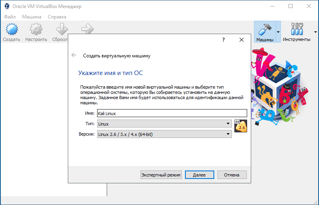The height and width of the screenshot is (205, 319).
Task: Select the Машины hammer tool button
Action: point(265,32)
